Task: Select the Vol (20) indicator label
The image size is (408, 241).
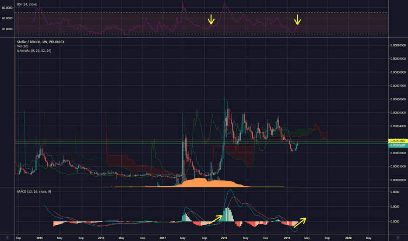Action: pyautogui.click(x=23, y=46)
